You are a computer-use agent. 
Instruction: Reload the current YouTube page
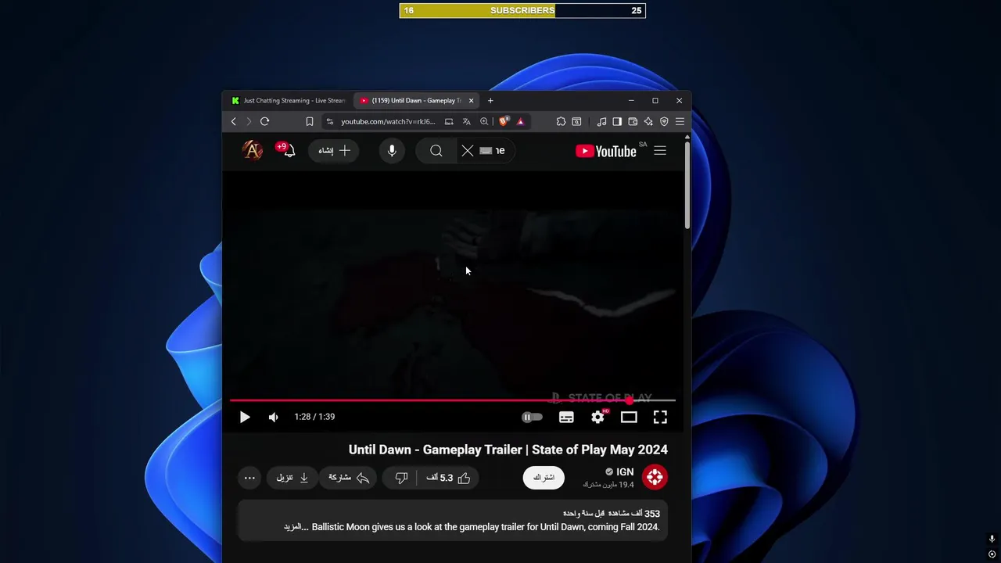(x=264, y=121)
